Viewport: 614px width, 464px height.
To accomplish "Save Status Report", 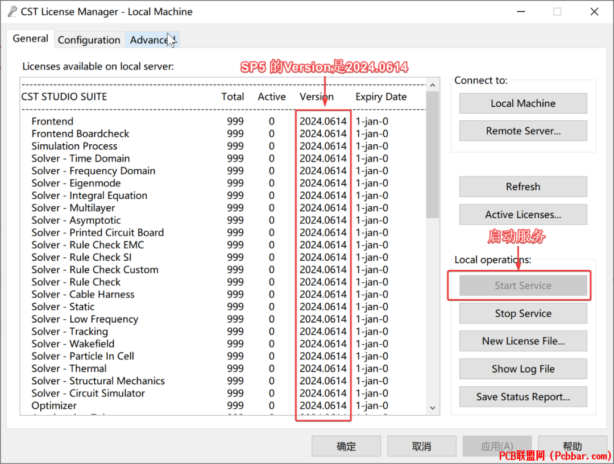I will (x=523, y=397).
